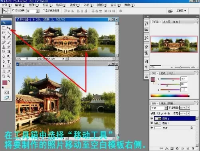Add a layer style with fx button
200x151 pixels.
click(167, 148)
